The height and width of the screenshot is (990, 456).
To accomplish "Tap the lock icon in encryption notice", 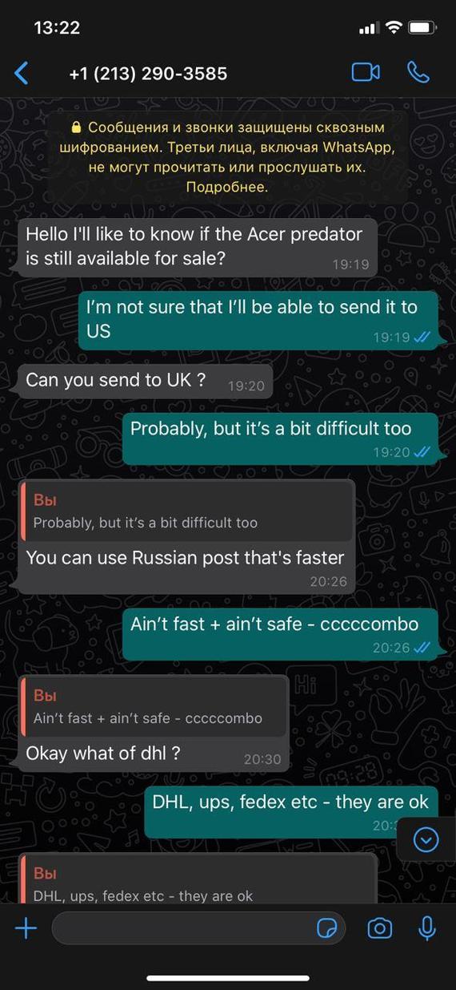I will (x=76, y=127).
